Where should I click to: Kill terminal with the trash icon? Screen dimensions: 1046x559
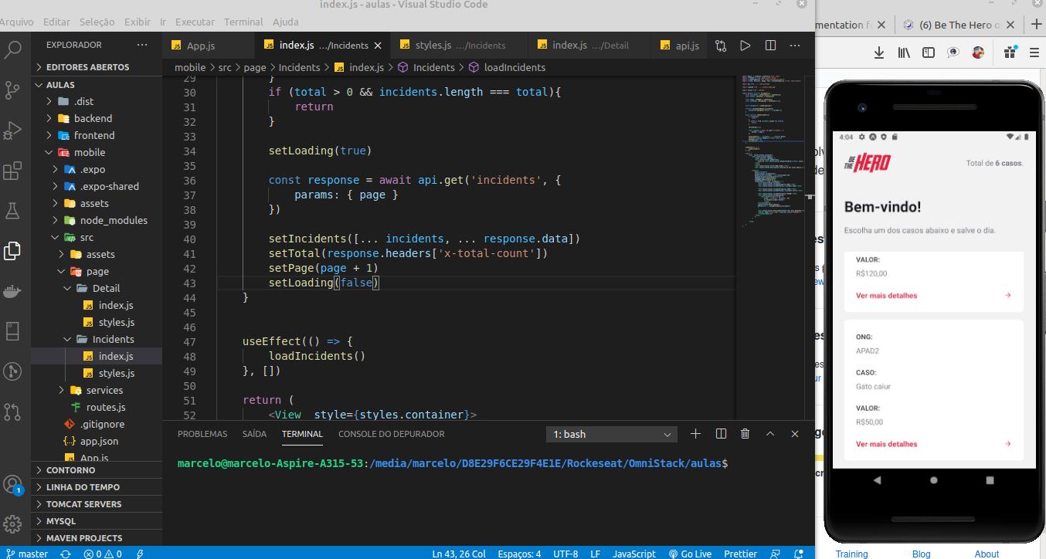(745, 434)
